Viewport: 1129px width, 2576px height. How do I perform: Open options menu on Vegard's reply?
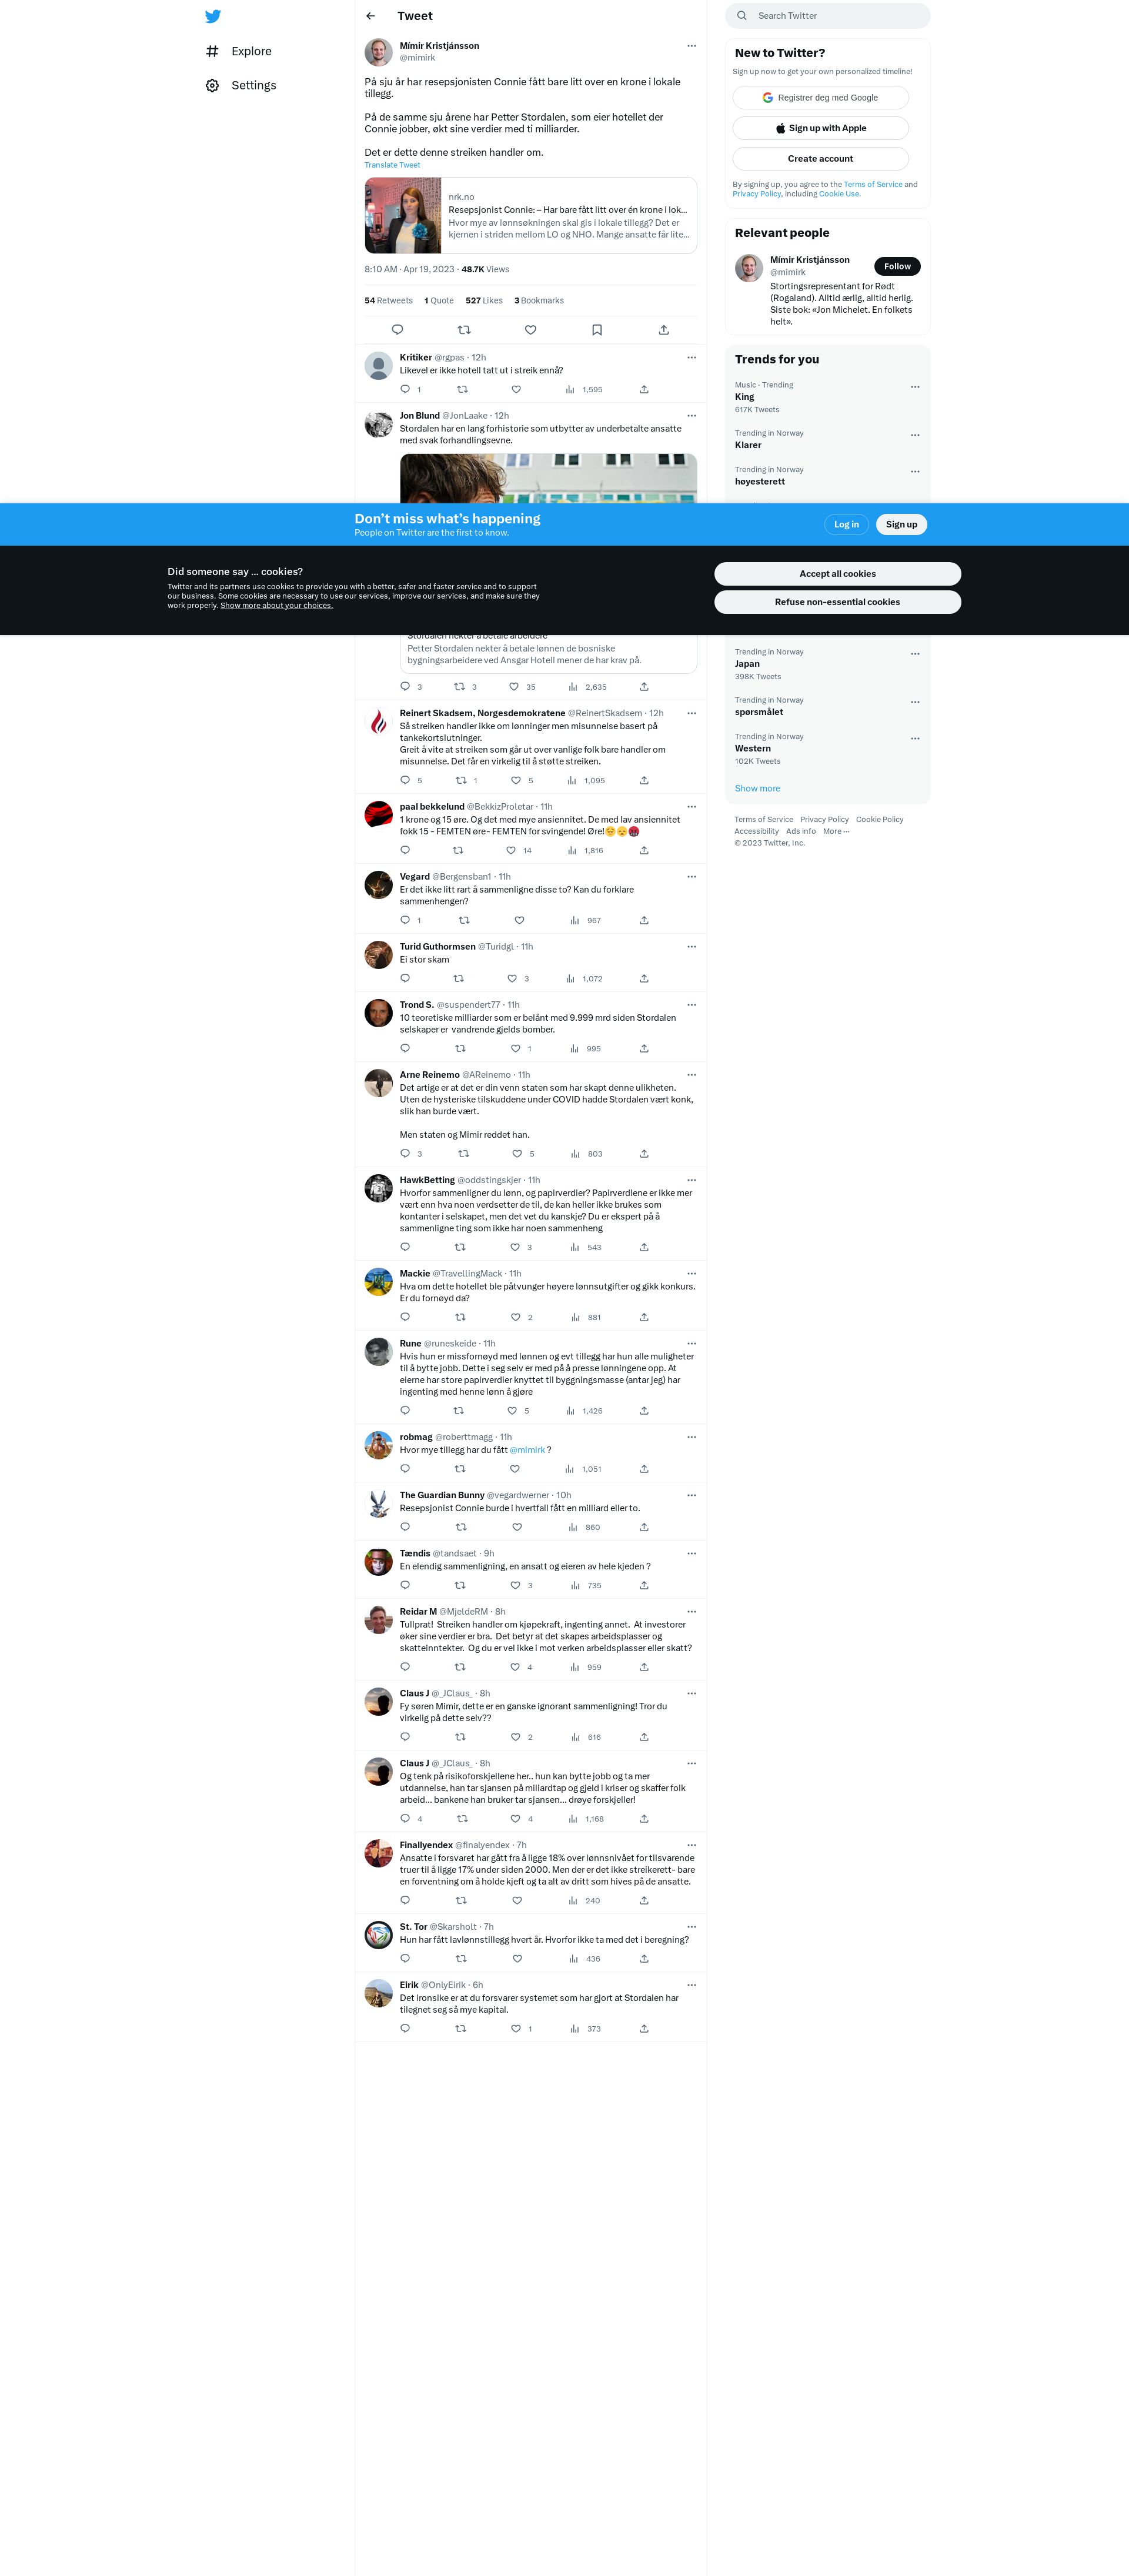tap(691, 877)
